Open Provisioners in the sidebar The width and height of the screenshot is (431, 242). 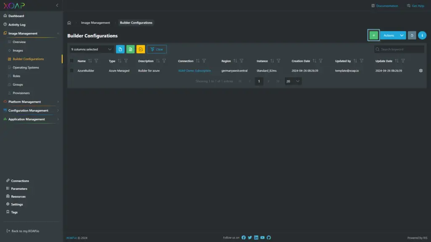click(21, 93)
